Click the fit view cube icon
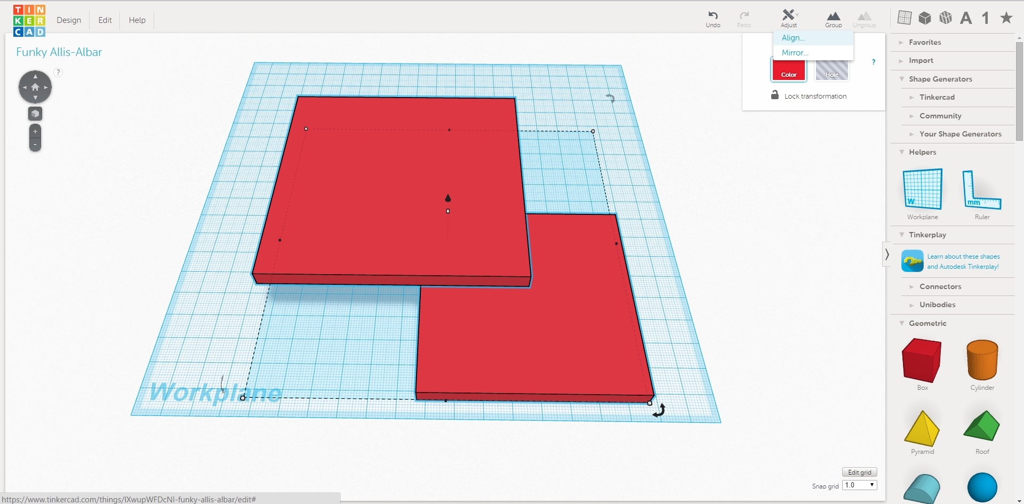 tap(35, 114)
